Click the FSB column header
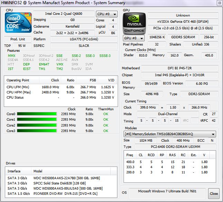The width and height of the screenshot is (223, 202). 87,80
